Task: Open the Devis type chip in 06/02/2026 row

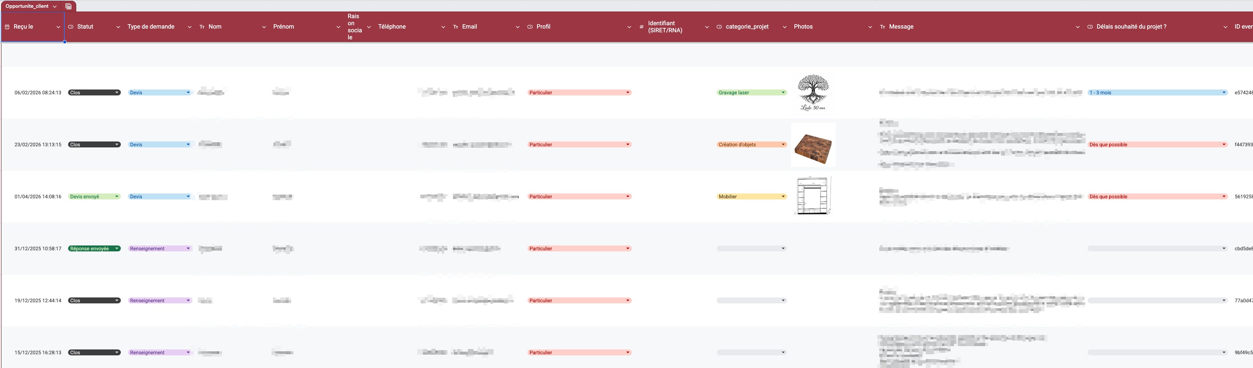Action: pyautogui.click(x=160, y=93)
